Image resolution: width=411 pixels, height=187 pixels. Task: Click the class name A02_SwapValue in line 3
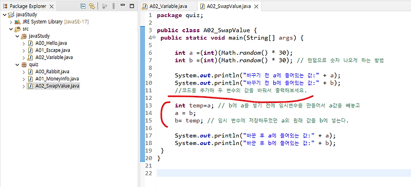(227, 30)
